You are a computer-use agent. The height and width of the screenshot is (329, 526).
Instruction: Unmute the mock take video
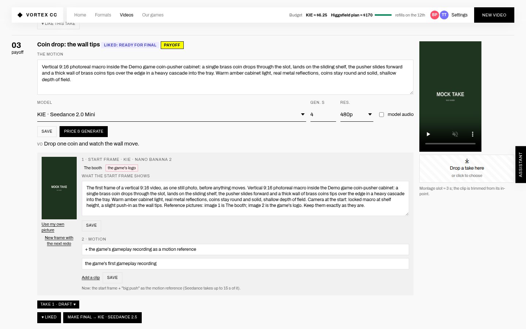pos(455,134)
